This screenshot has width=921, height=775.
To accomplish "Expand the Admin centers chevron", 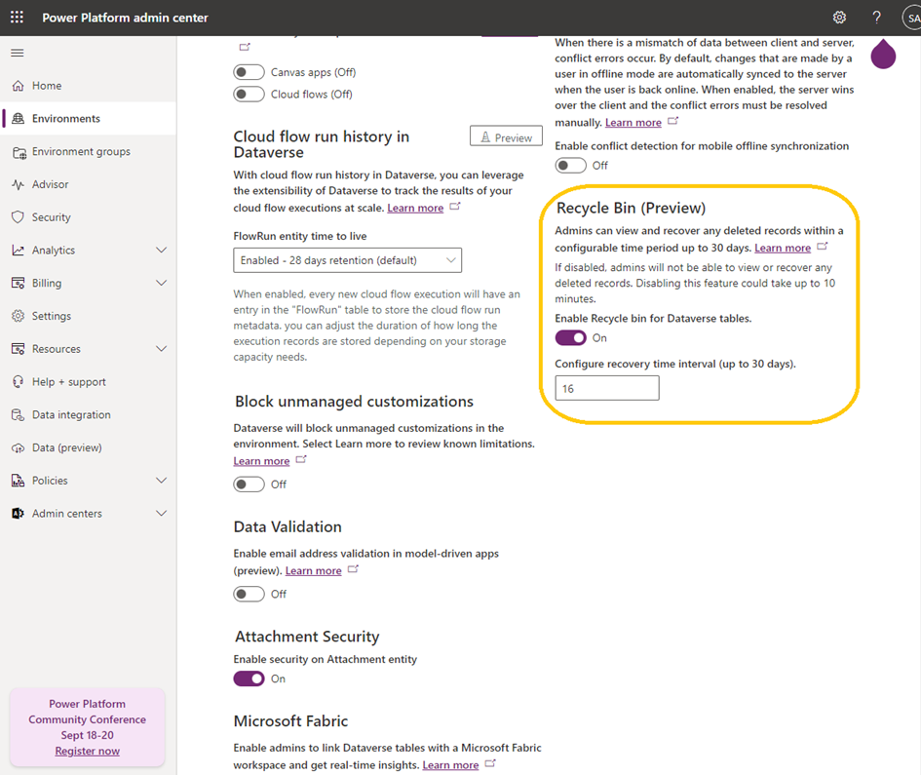I will click(161, 514).
